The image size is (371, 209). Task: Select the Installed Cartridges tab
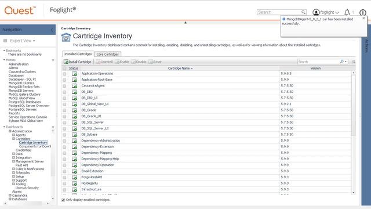[78, 54]
